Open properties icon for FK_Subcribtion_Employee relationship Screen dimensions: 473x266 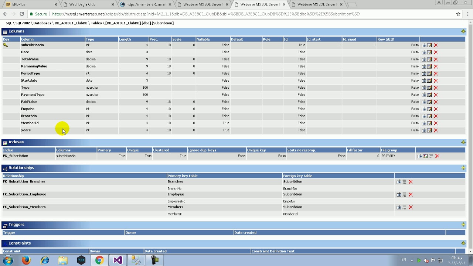pyautogui.click(x=399, y=194)
